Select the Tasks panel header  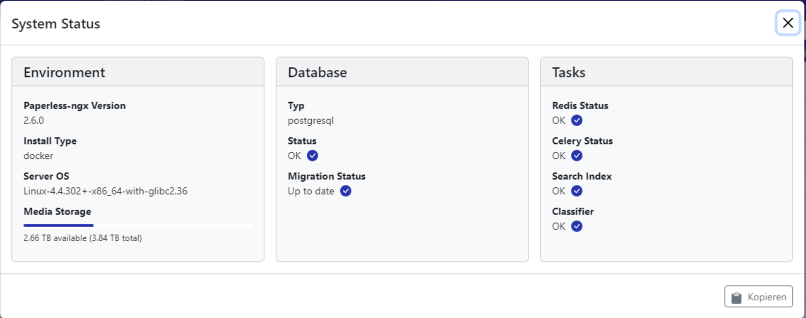tap(568, 72)
